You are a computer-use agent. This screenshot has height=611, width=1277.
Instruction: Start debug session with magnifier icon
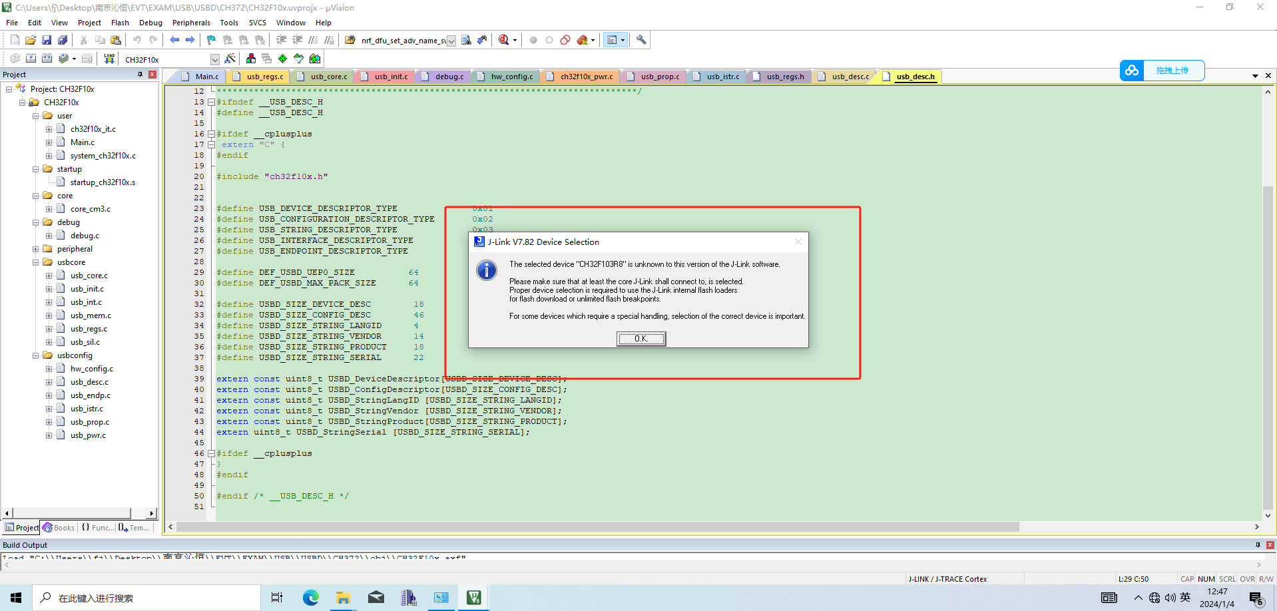pyautogui.click(x=504, y=40)
